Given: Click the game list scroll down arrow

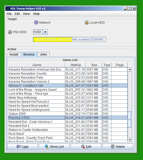Looking at the screenshot, I should coord(130,140).
